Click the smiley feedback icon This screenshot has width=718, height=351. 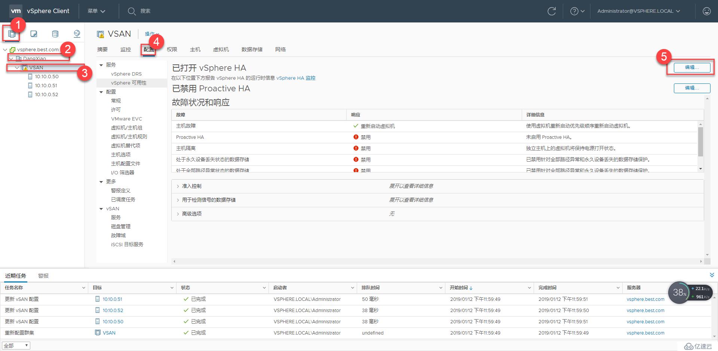[x=706, y=11]
